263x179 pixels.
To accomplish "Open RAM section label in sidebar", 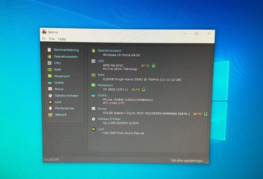I will coord(57,69).
